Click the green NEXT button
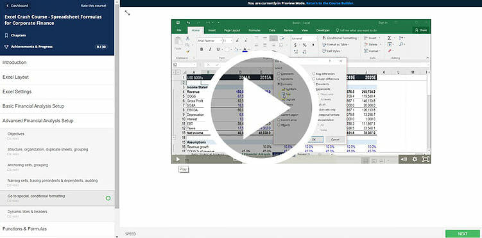Image resolution: width=482 pixels, height=238 pixels. pyautogui.click(x=462, y=234)
